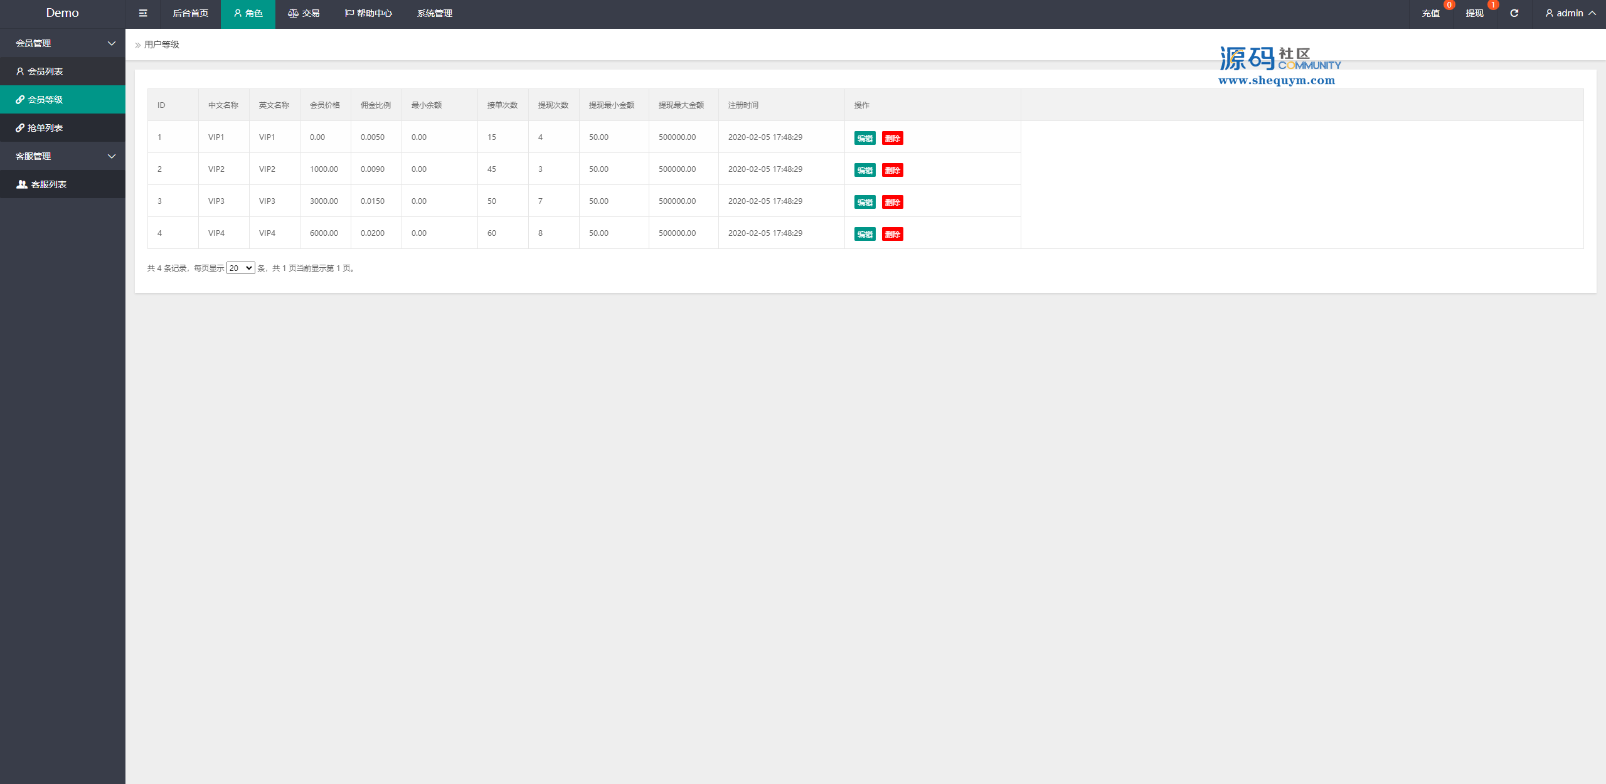Toggle the sidebar collapse hamburger icon
The width and height of the screenshot is (1606, 784).
[x=143, y=13]
